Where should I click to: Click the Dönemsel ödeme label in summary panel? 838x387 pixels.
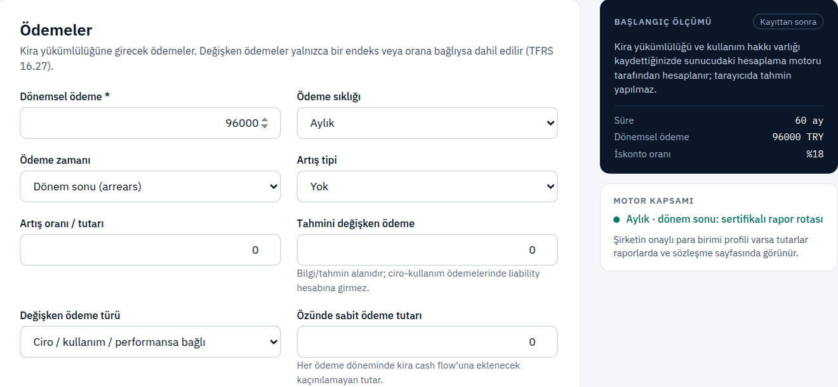(651, 137)
